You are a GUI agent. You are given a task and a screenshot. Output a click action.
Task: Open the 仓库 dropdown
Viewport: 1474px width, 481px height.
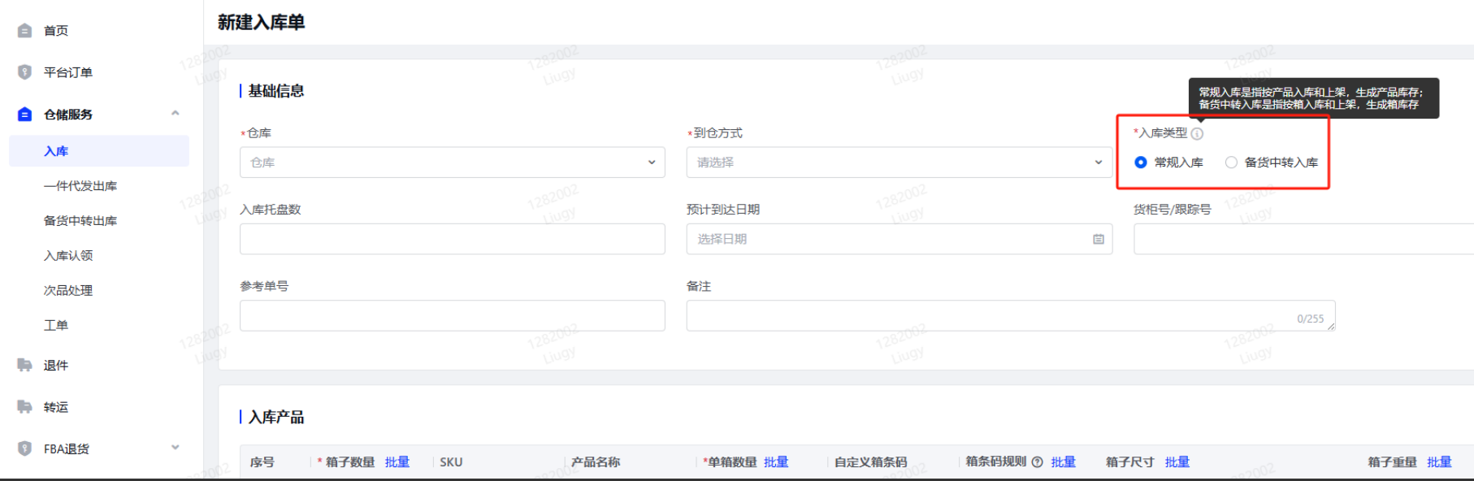[452, 162]
